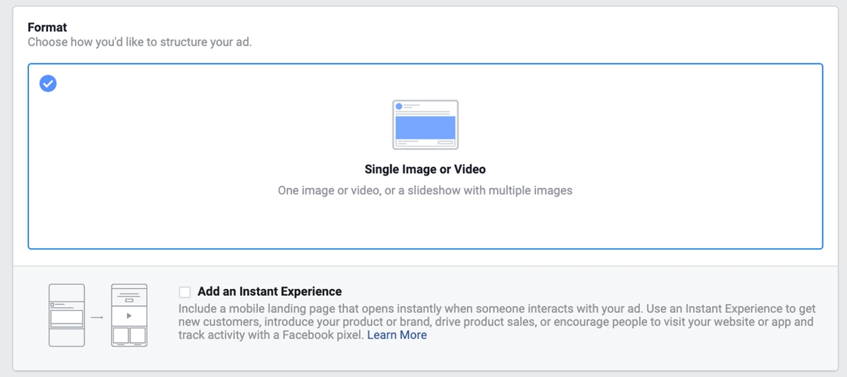Click the "One image or video" description text
The width and height of the screenshot is (847, 377).
coord(425,190)
